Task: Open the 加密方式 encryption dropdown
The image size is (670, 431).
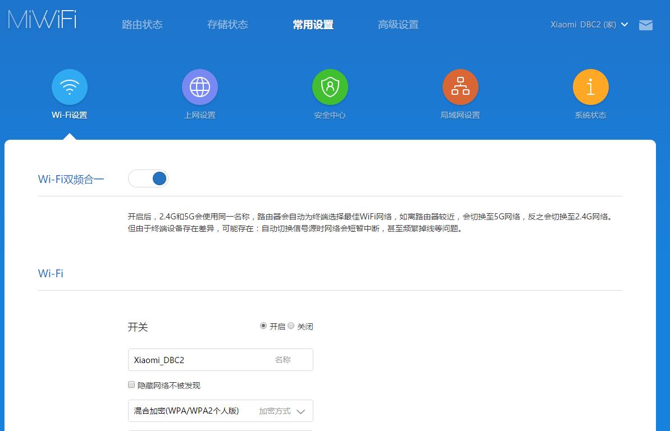Action: click(220, 411)
